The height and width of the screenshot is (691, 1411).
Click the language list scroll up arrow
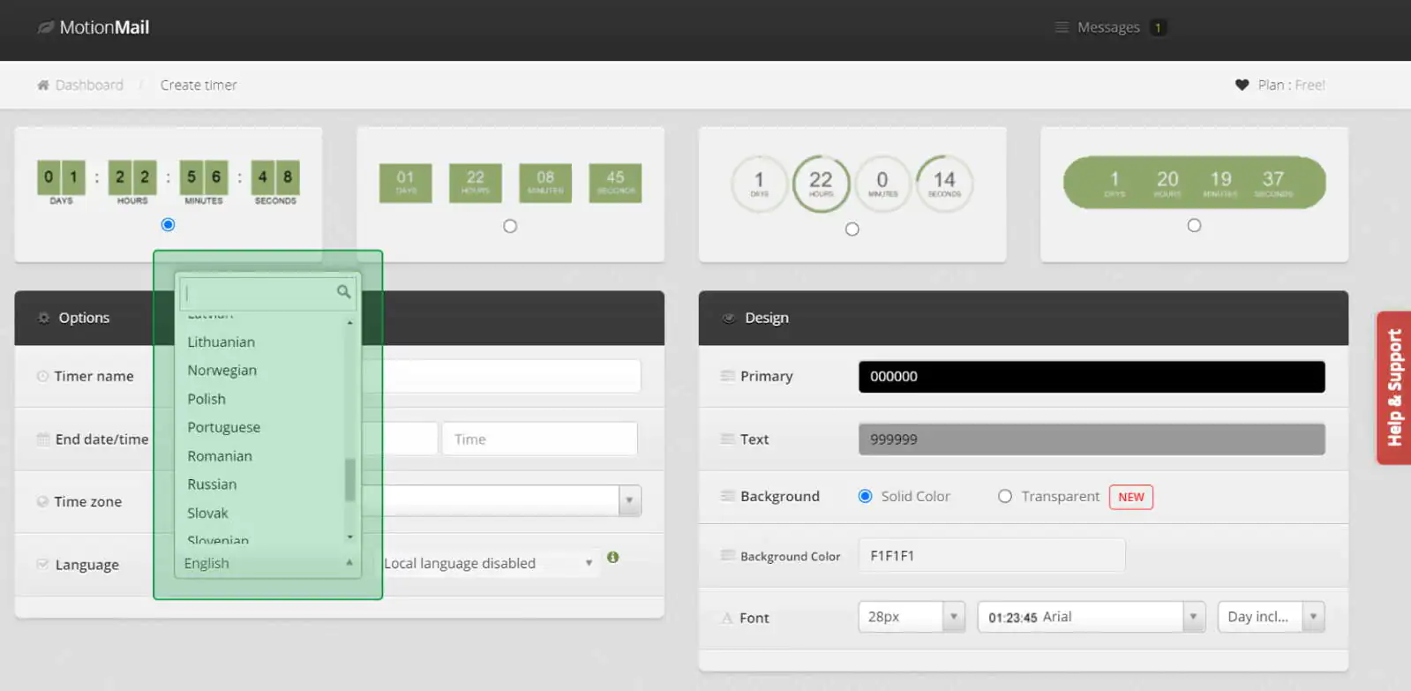click(349, 323)
